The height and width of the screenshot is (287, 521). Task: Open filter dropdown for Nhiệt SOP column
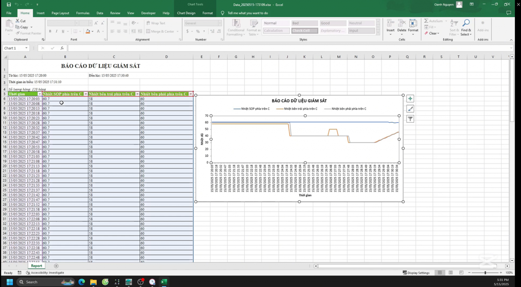click(86, 94)
